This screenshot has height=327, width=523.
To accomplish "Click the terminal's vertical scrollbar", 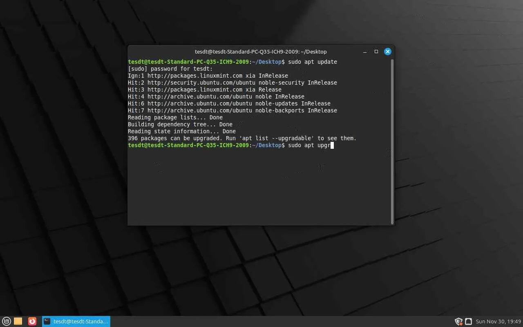I will point(392,141).
